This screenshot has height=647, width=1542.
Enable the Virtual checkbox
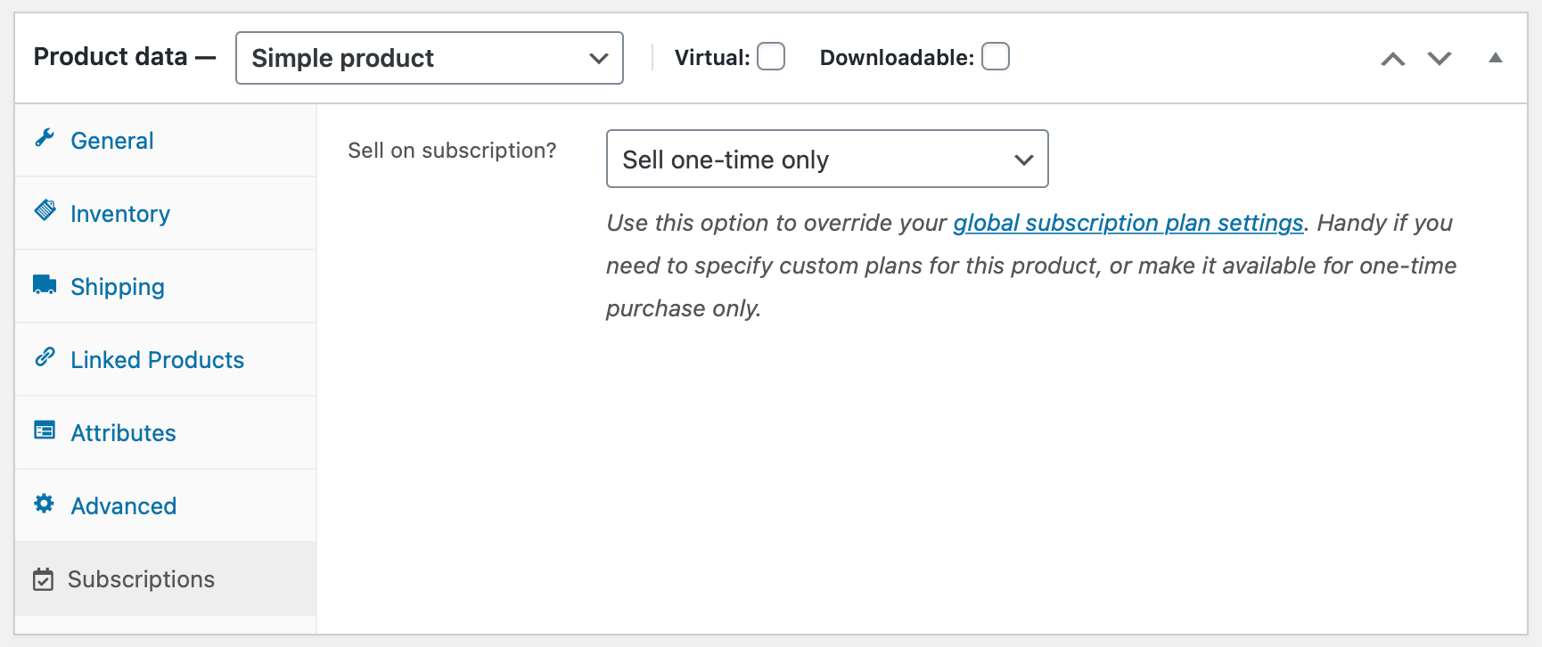pos(771,57)
